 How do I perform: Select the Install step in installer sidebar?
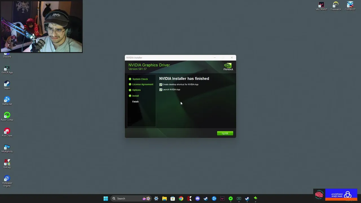[x=135, y=96]
